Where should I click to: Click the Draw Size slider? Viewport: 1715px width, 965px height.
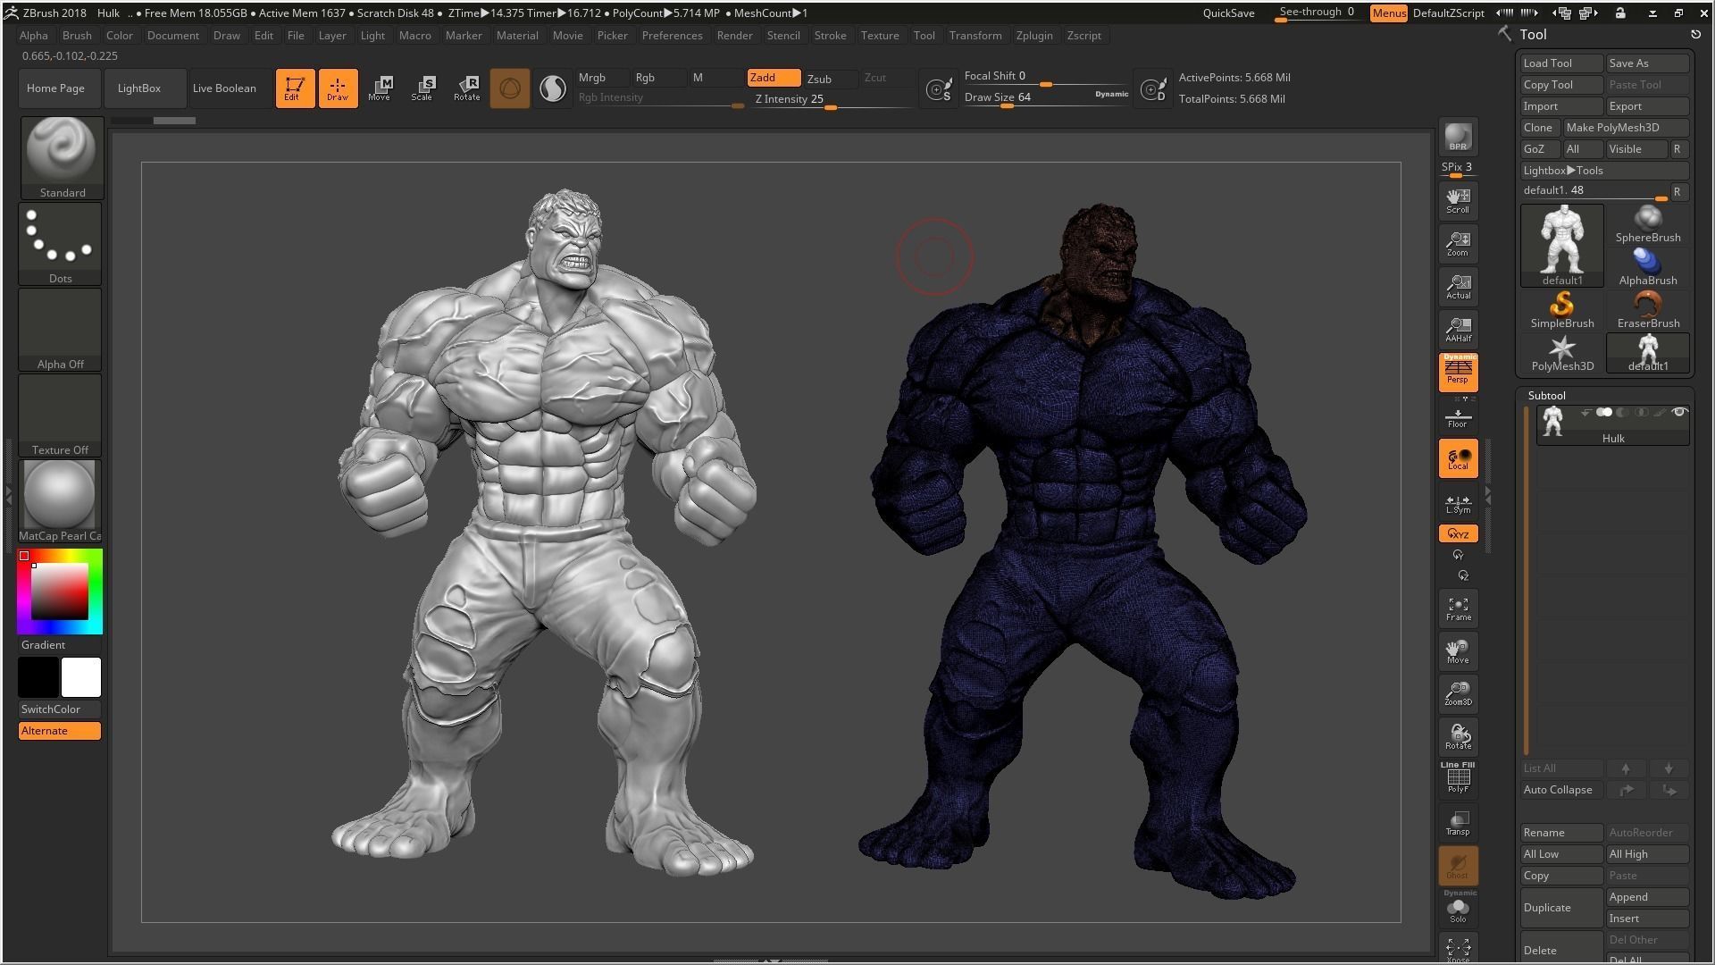pos(1045,97)
